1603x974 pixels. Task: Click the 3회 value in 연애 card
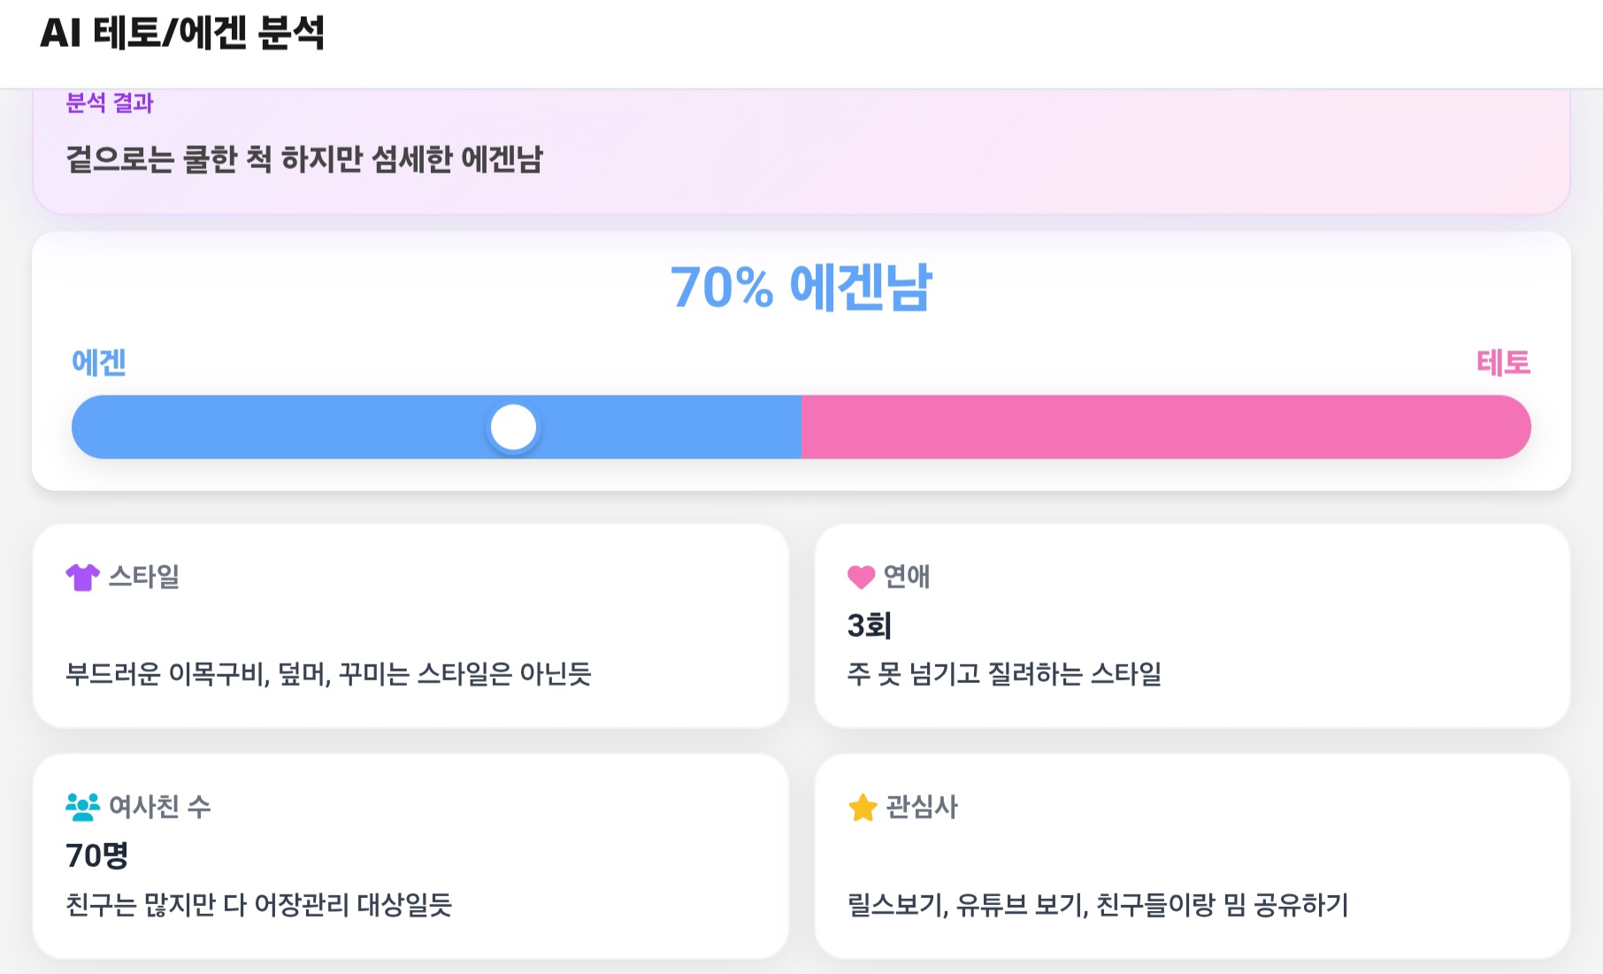[x=870, y=625]
